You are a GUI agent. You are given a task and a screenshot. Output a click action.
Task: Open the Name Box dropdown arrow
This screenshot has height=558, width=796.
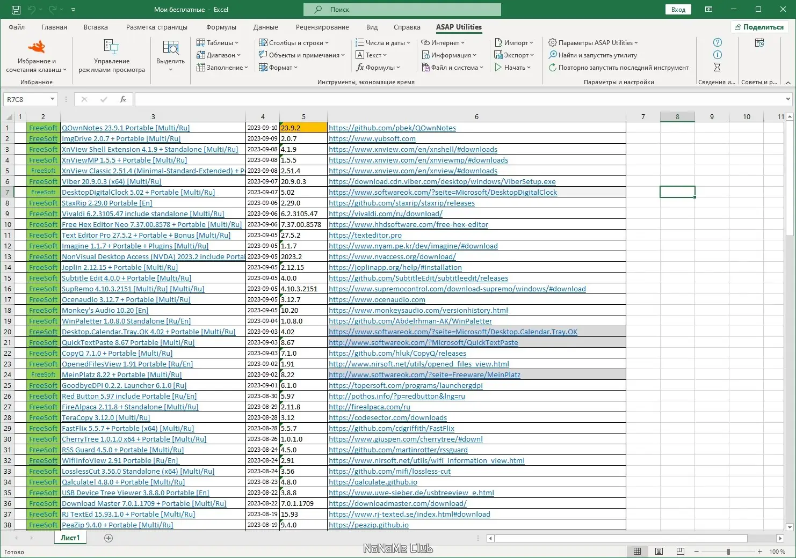coord(52,99)
